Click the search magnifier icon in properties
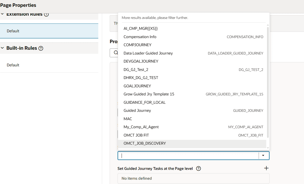The image size is (304, 184). (x=116, y=53)
